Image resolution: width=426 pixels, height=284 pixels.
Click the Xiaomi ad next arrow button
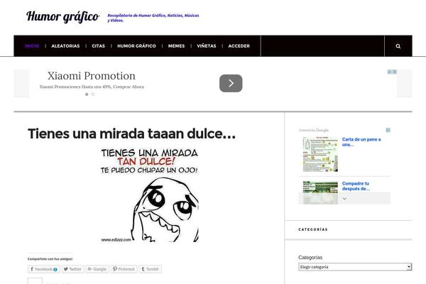click(x=231, y=83)
